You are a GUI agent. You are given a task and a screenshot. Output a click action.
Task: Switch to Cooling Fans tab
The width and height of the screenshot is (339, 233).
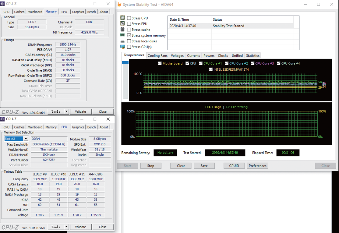[157, 56]
